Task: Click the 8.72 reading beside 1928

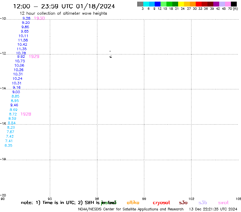Action: 13,114
